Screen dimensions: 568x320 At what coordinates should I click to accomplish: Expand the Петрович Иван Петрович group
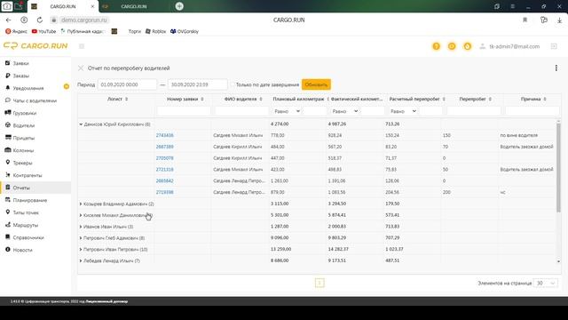(81, 250)
